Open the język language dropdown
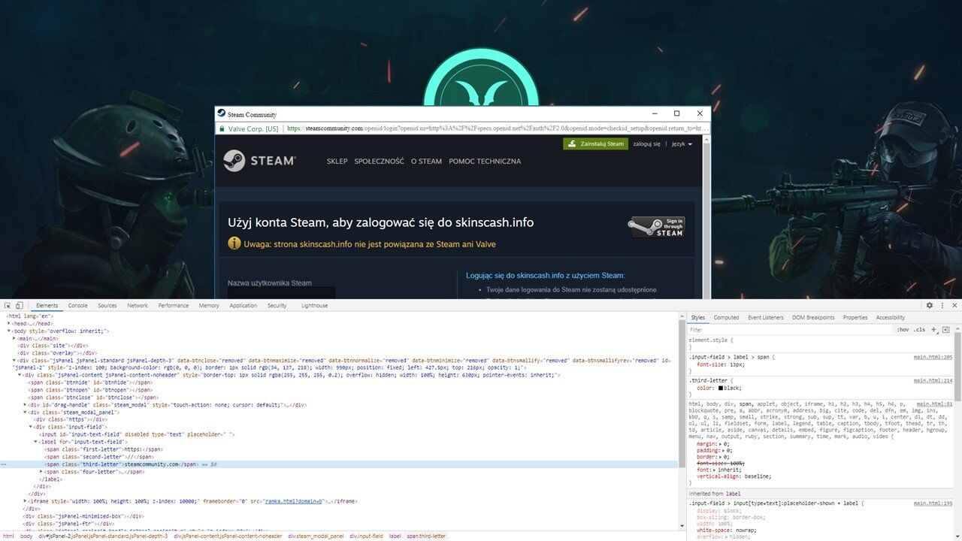 (x=682, y=144)
